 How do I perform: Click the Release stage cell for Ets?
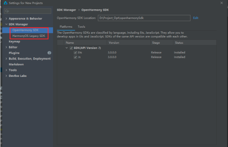[156, 53]
